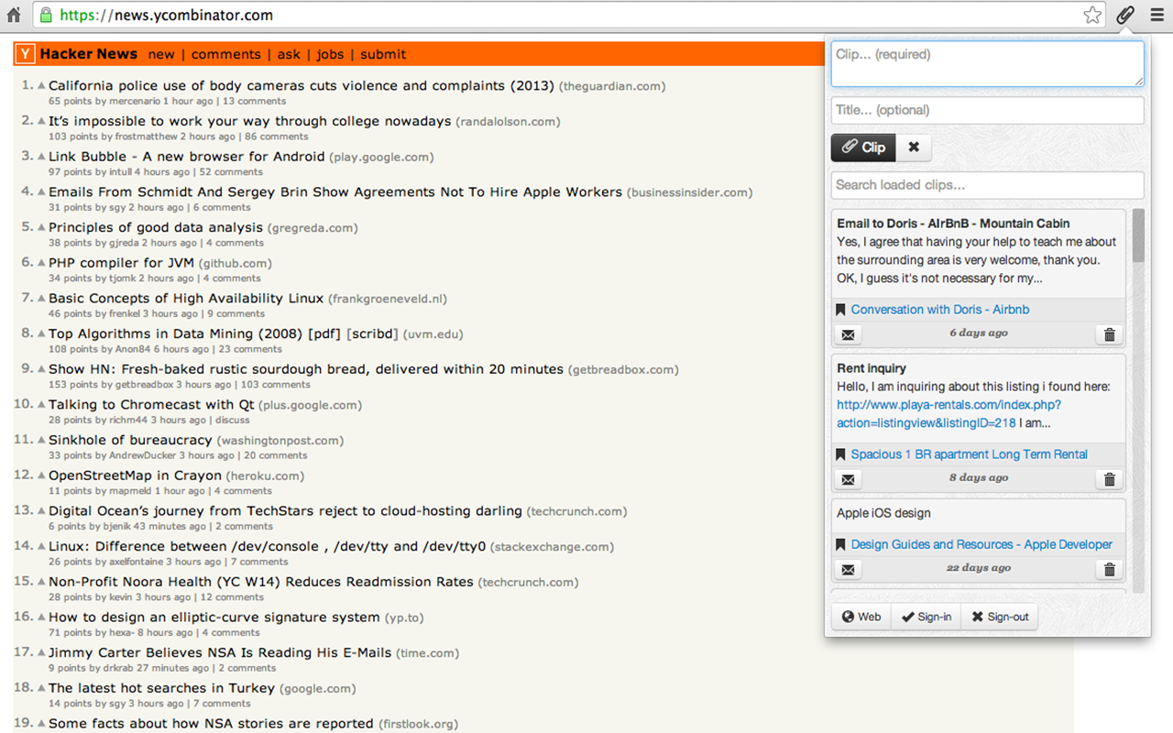Delete the Rent inquiry clip
This screenshot has width=1173, height=733.
[1109, 479]
